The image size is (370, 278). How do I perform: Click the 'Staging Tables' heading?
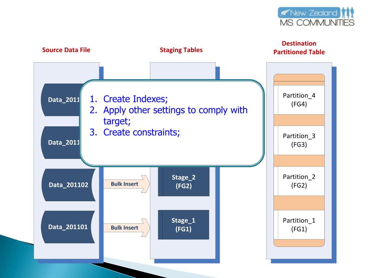tap(181, 50)
